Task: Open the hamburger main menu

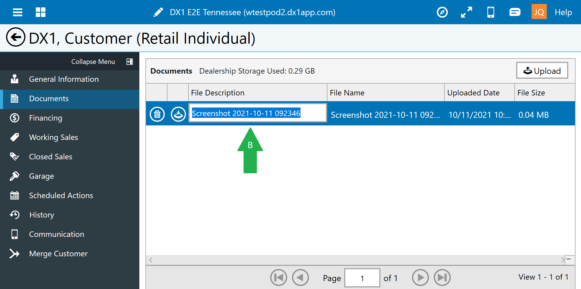Action: (x=18, y=12)
